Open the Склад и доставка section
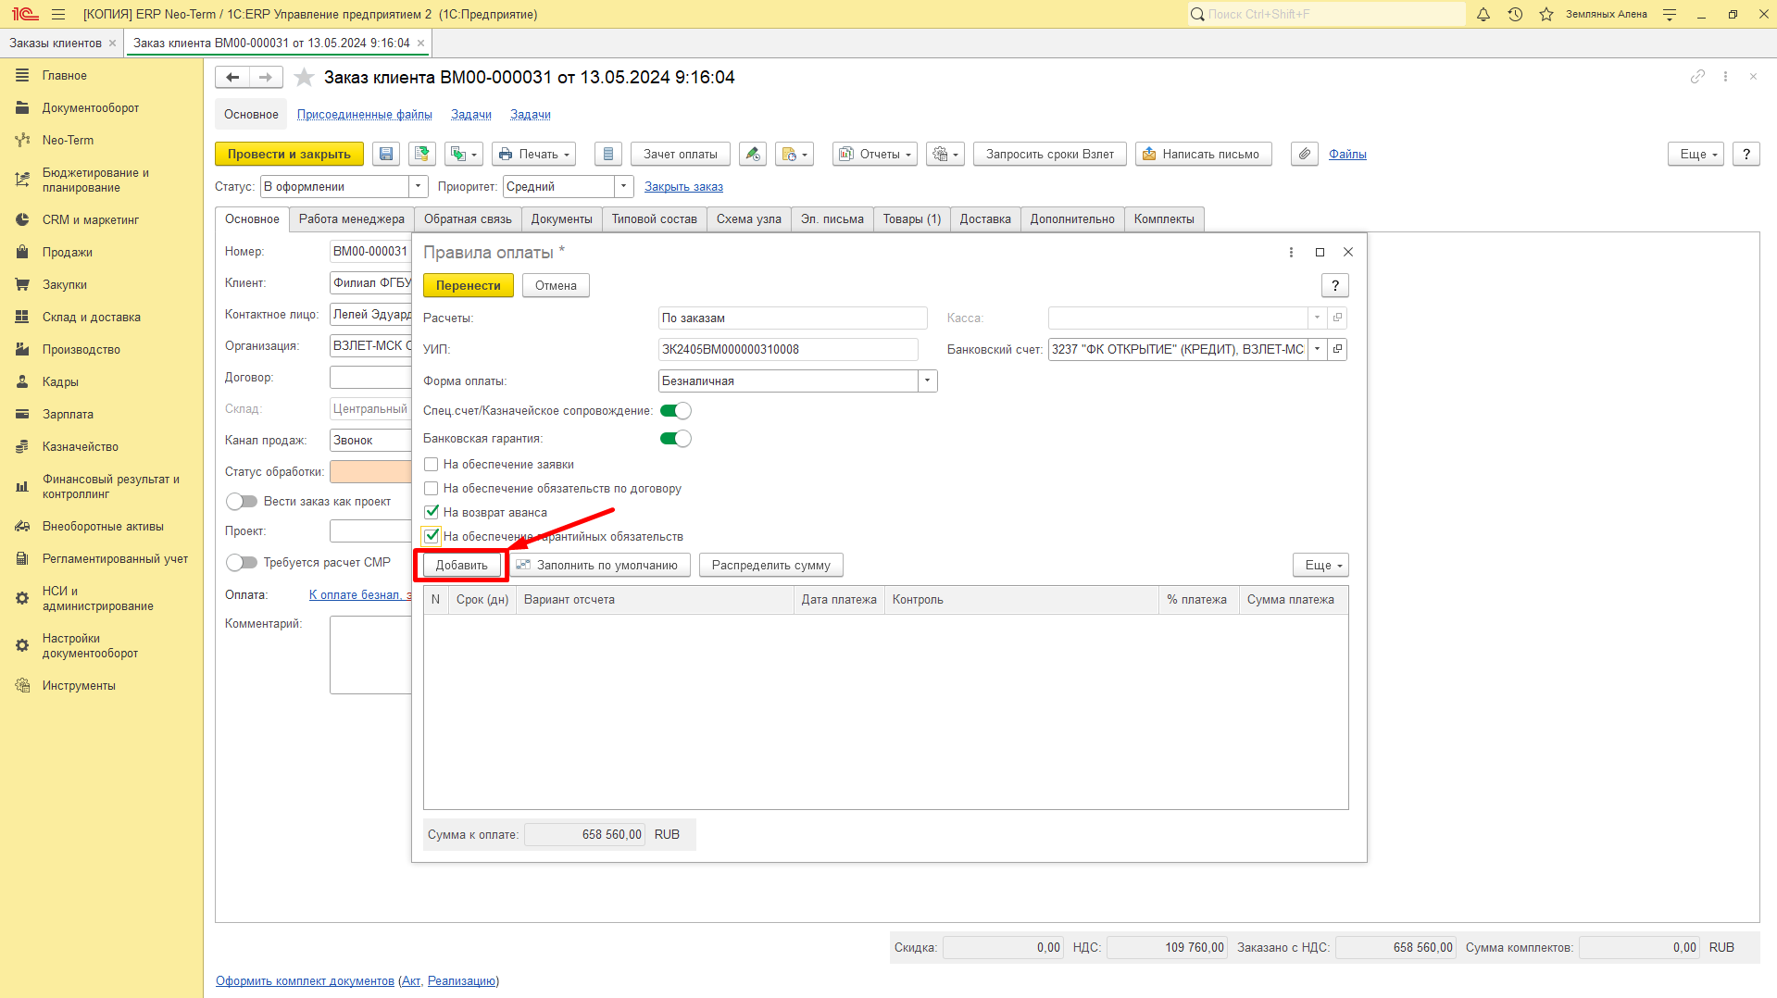The height and width of the screenshot is (998, 1777). [x=91, y=318]
